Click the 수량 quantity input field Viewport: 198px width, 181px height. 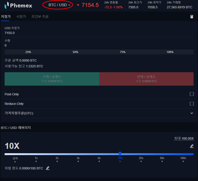tap(99, 43)
